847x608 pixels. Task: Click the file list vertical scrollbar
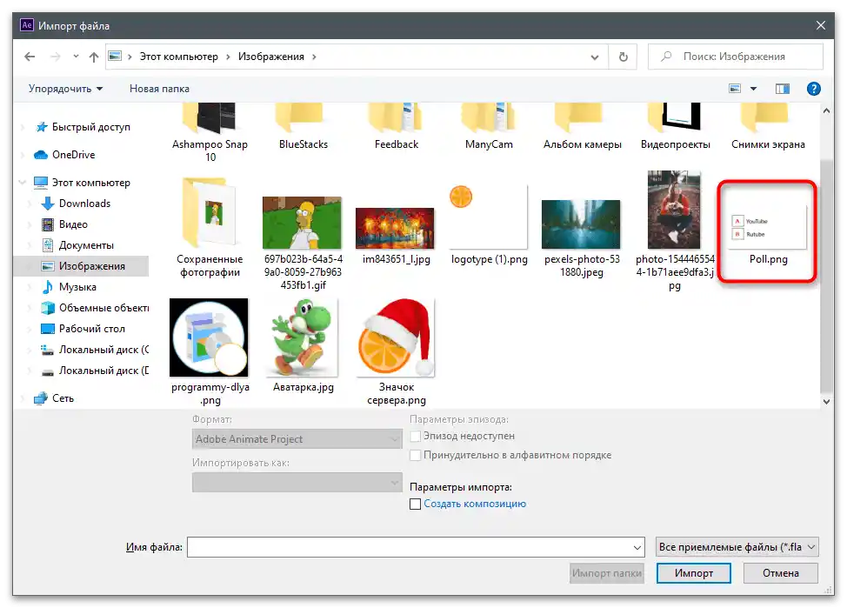[826, 276]
